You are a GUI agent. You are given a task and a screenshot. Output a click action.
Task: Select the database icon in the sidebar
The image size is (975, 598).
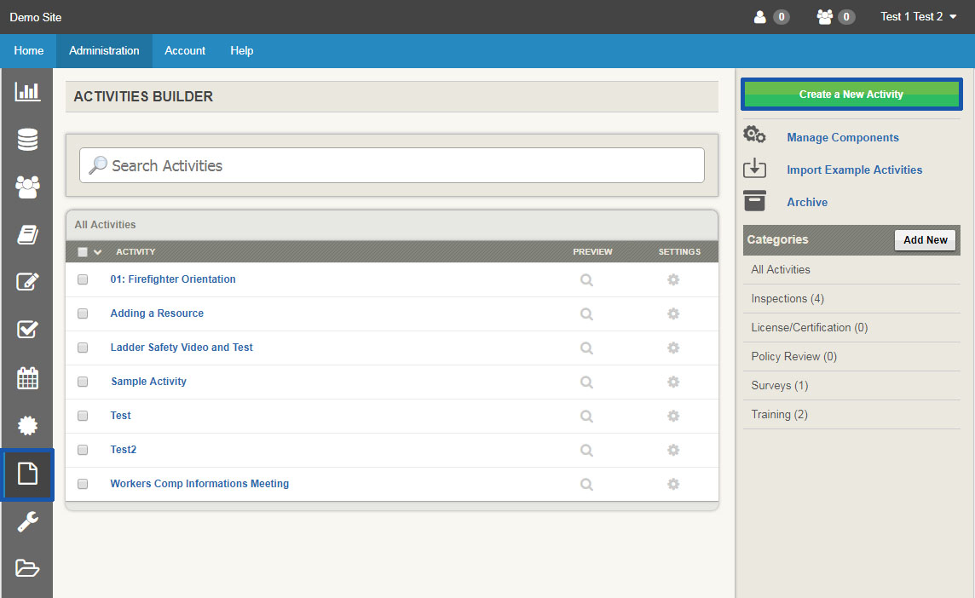tap(27, 140)
